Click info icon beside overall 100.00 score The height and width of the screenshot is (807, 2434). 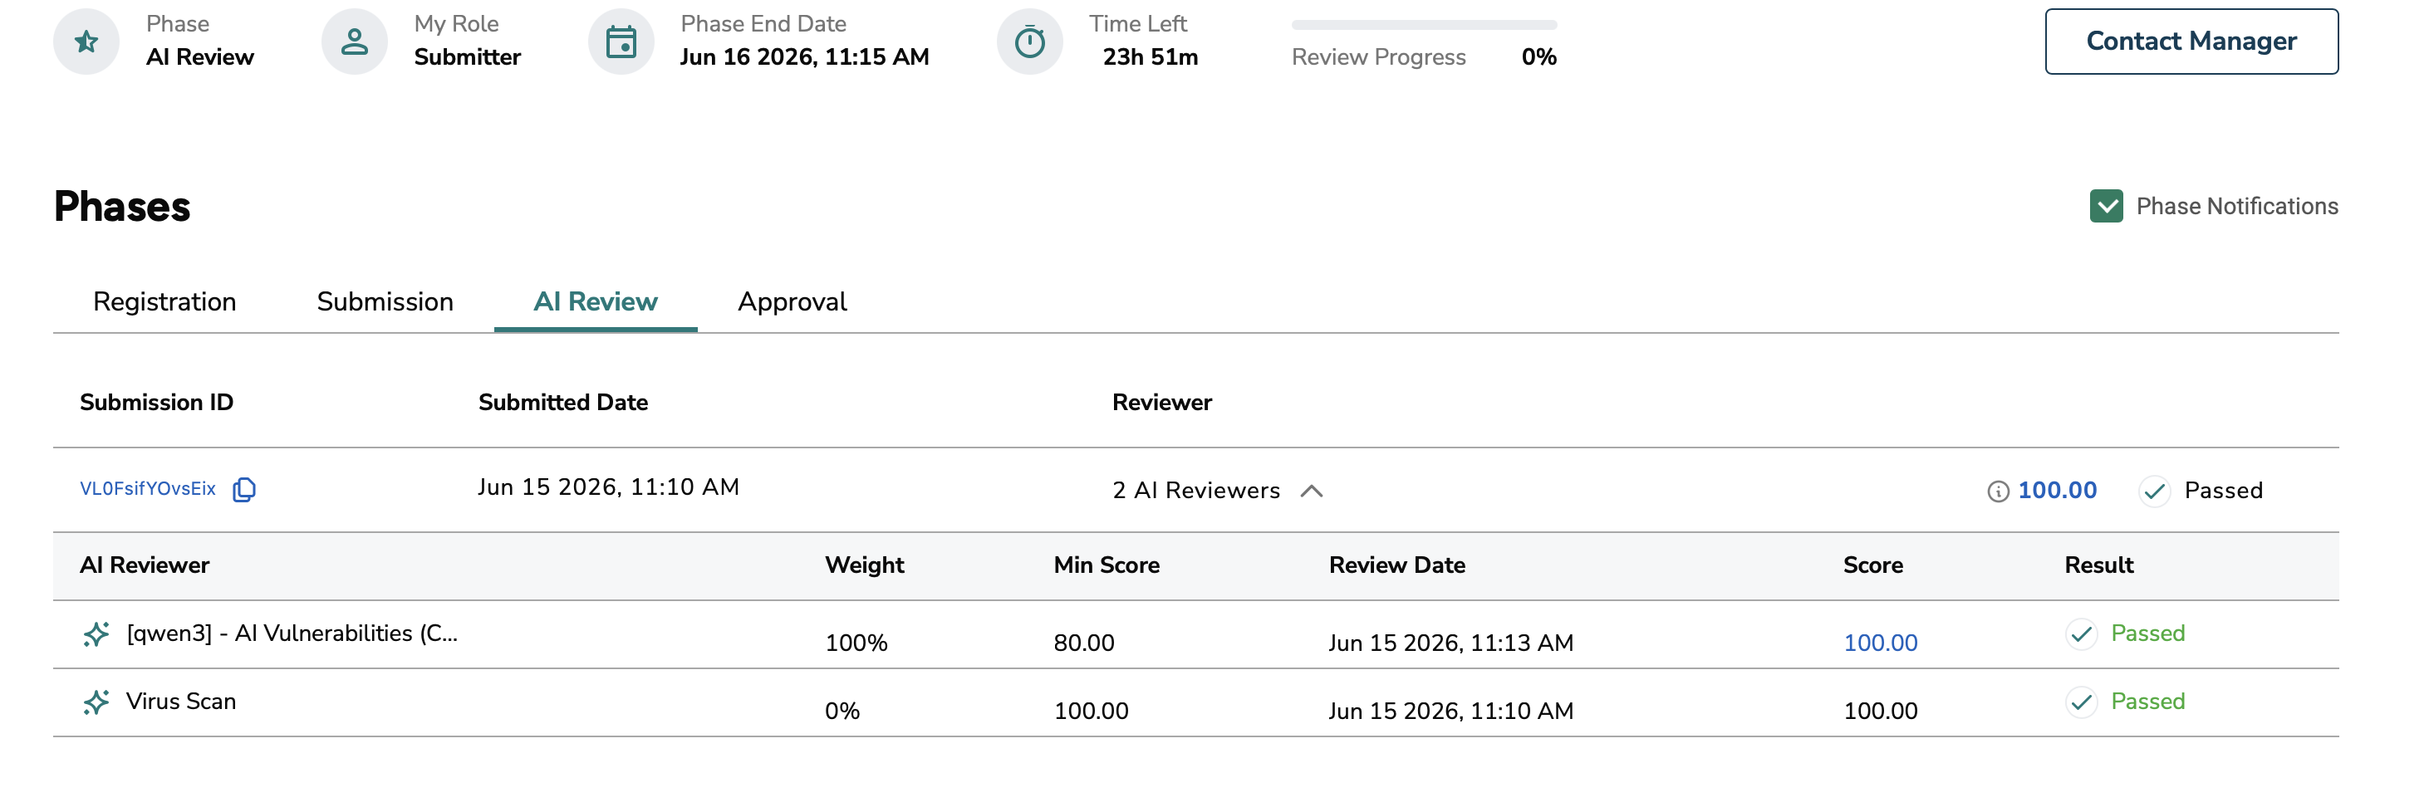pyautogui.click(x=1998, y=491)
